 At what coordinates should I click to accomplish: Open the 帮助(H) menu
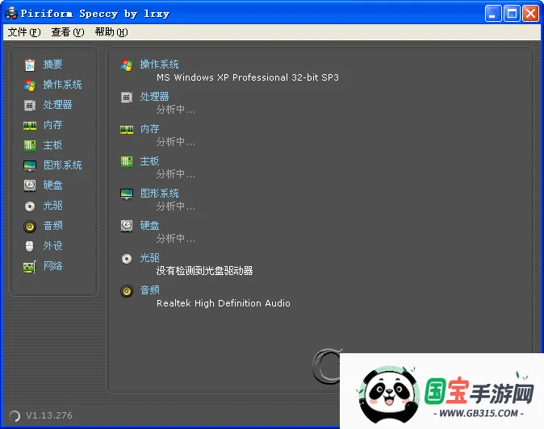111,32
